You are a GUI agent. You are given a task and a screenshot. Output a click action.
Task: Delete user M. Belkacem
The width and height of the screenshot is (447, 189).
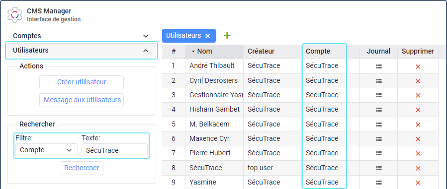pyautogui.click(x=418, y=125)
